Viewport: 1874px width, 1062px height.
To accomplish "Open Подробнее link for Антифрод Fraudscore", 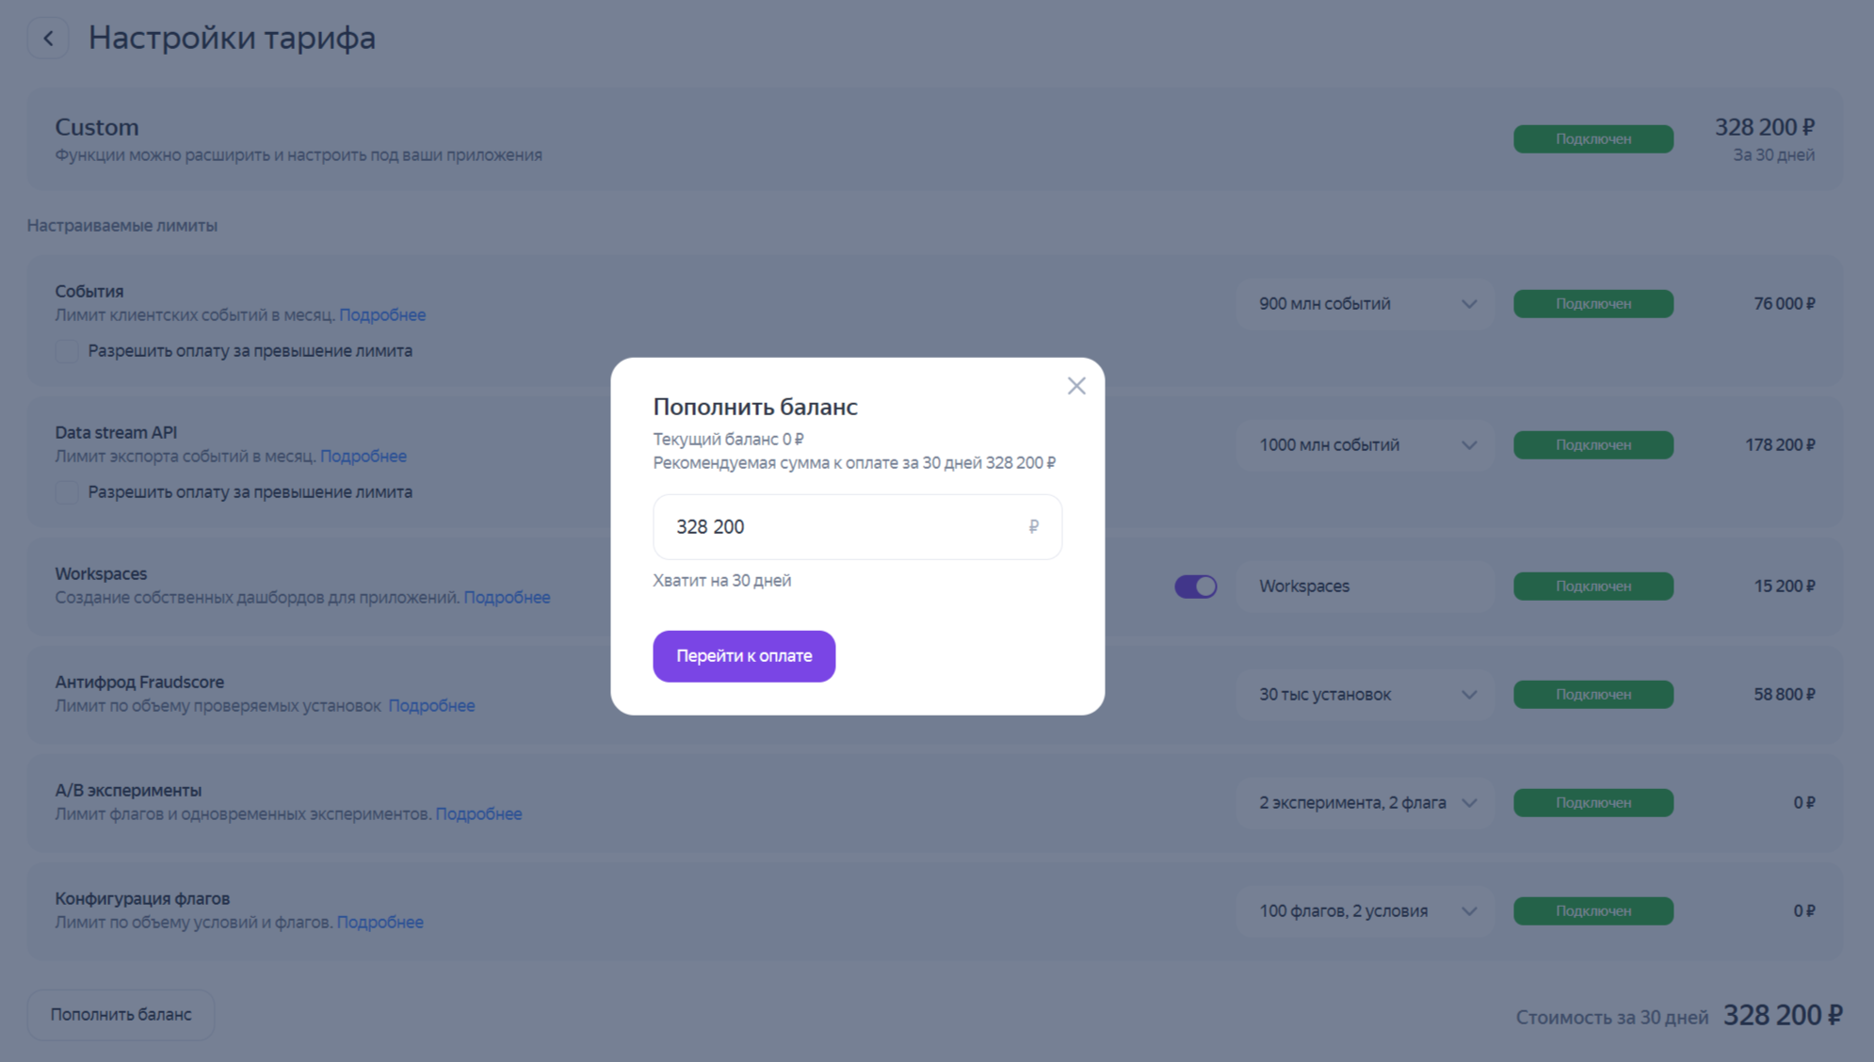I will [431, 706].
